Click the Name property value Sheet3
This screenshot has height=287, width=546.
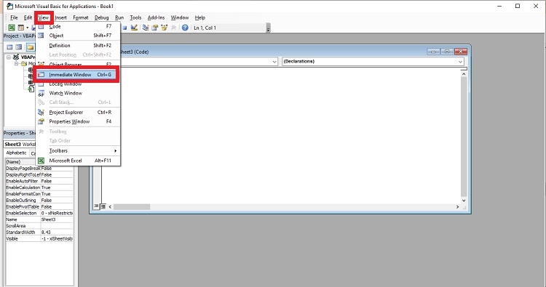pyautogui.click(x=57, y=219)
